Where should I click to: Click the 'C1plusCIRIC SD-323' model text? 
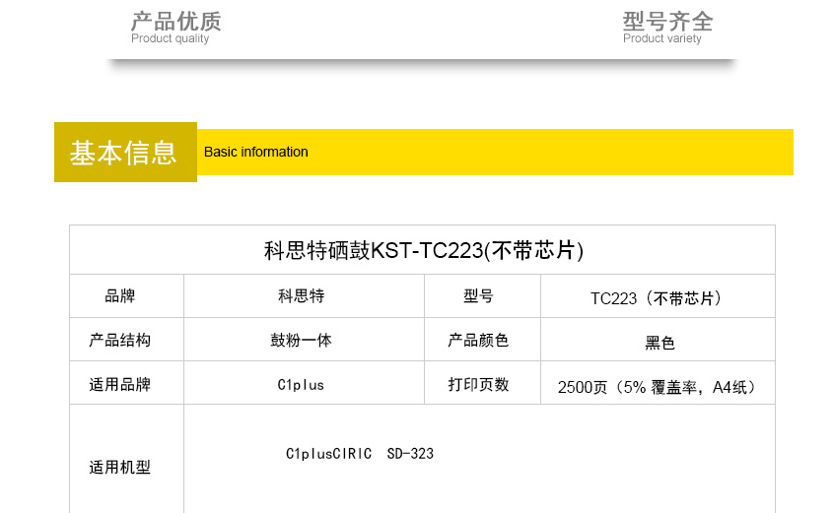pos(360,454)
